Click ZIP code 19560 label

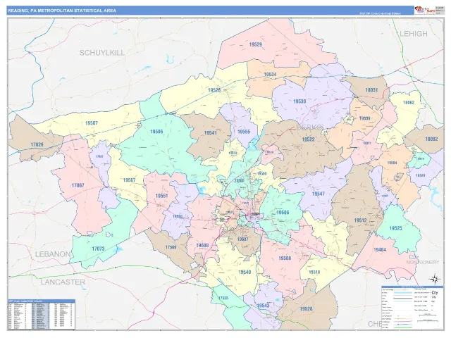[261, 174]
